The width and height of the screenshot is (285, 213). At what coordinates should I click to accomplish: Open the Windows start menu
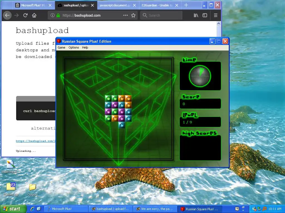[13, 209]
